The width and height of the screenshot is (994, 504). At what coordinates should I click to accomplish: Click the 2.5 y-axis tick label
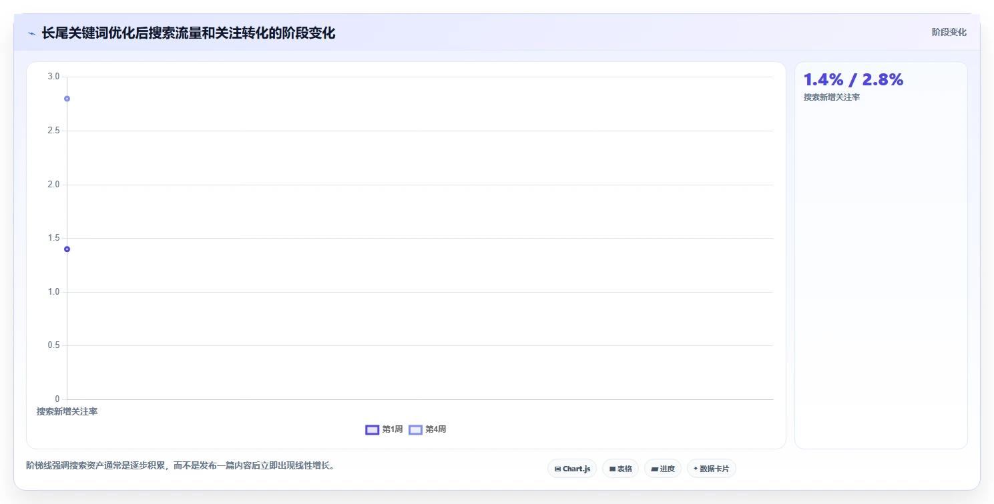53,131
